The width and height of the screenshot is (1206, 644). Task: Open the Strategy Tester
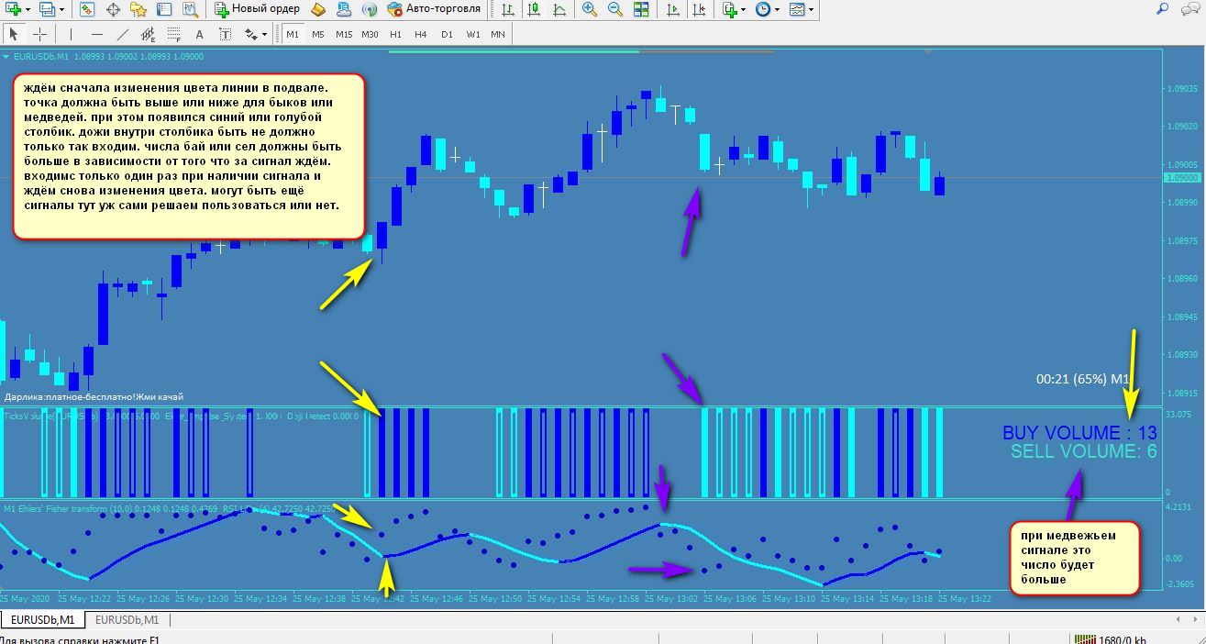tap(191, 9)
